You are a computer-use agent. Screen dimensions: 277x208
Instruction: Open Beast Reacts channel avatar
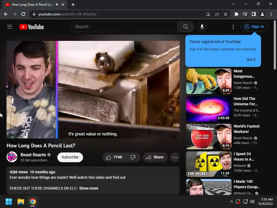[12, 157]
